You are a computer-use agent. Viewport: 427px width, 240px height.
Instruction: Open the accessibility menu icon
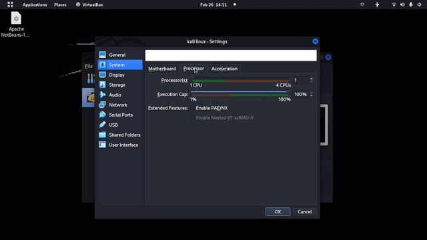coord(377,5)
